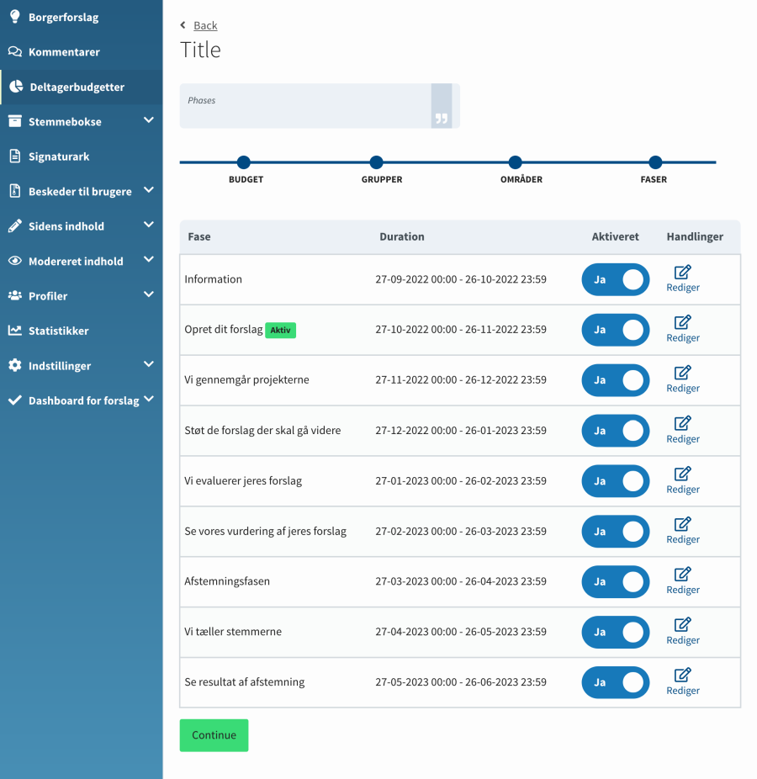Open Kommentarer via speech bubble icon

click(x=13, y=51)
